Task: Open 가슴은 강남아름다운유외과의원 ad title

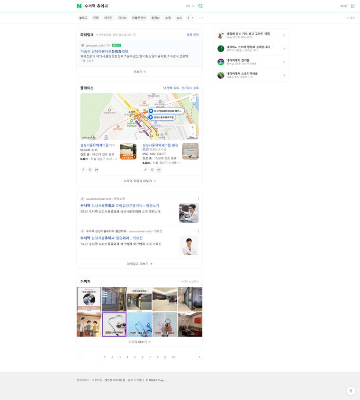Action: (104, 51)
